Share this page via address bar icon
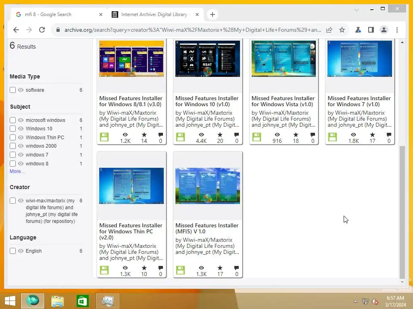 point(329,30)
